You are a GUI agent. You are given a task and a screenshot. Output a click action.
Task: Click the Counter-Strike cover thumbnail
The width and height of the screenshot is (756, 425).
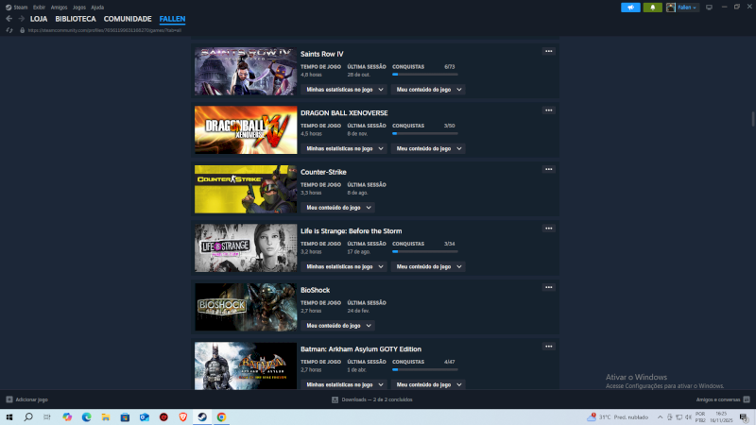[x=246, y=190]
